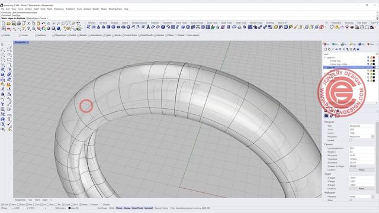
Task: Click the blue Render sphere icon
Action: click(59, 28)
